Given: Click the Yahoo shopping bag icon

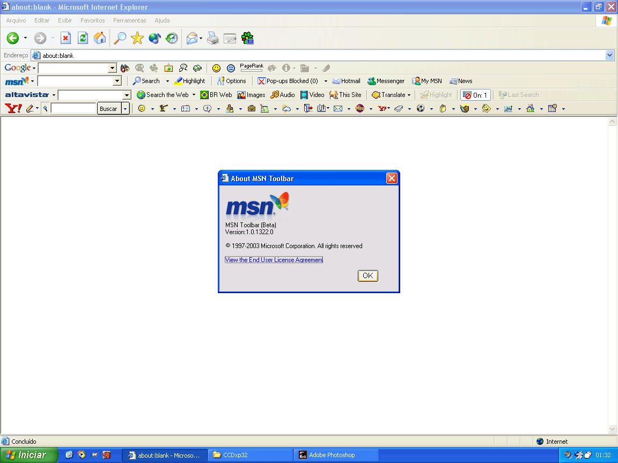Looking at the screenshot, I should pyautogui.click(x=443, y=108).
